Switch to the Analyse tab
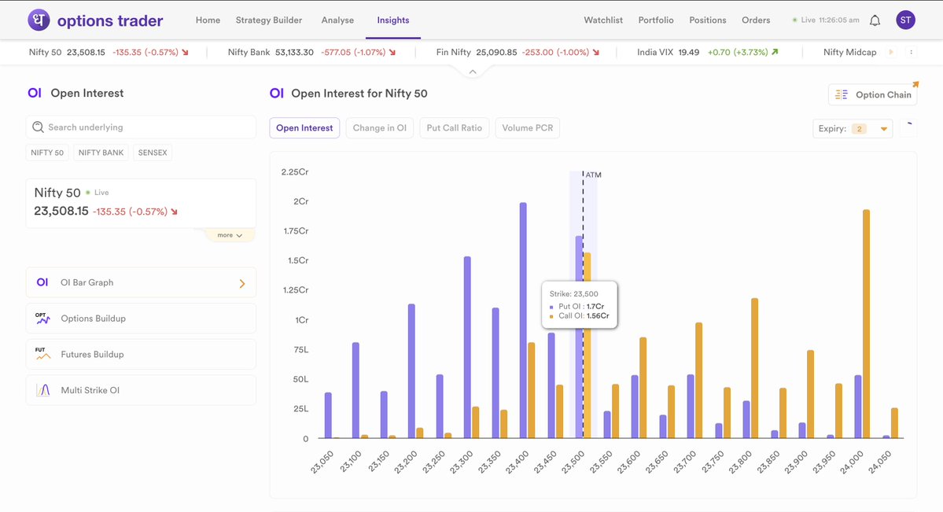The width and height of the screenshot is (943, 512). (337, 20)
